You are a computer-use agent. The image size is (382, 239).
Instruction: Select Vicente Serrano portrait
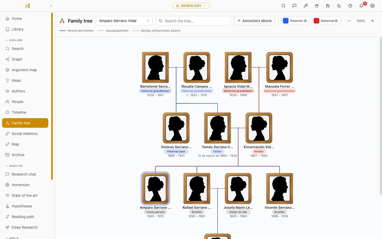tap(280, 189)
